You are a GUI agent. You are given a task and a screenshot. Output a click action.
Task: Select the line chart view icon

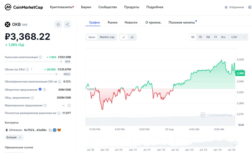point(124,37)
